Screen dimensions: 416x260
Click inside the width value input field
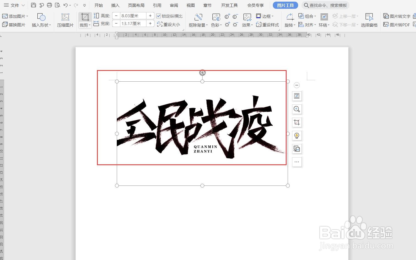(133, 24)
